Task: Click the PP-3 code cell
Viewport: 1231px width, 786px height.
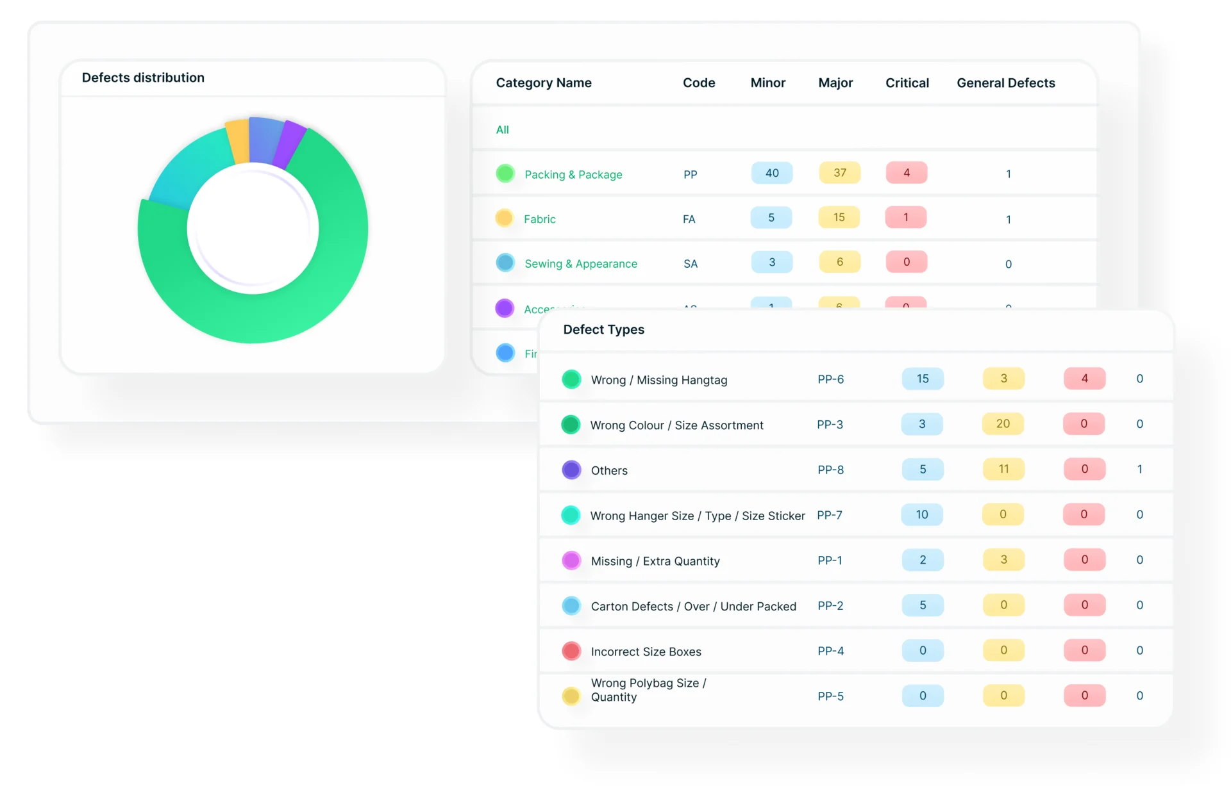Action: coord(830,425)
